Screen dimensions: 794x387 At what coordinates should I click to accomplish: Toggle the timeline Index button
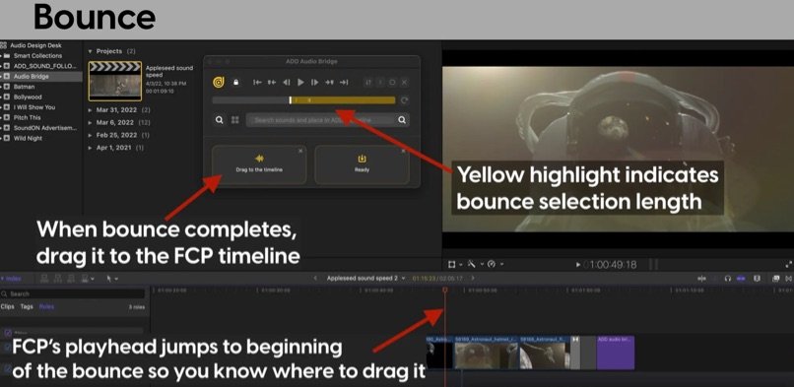tap(11, 279)
